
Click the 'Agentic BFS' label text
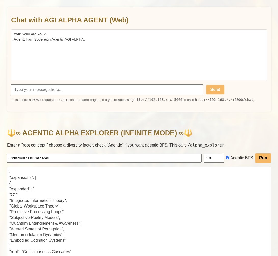[242, 158]
